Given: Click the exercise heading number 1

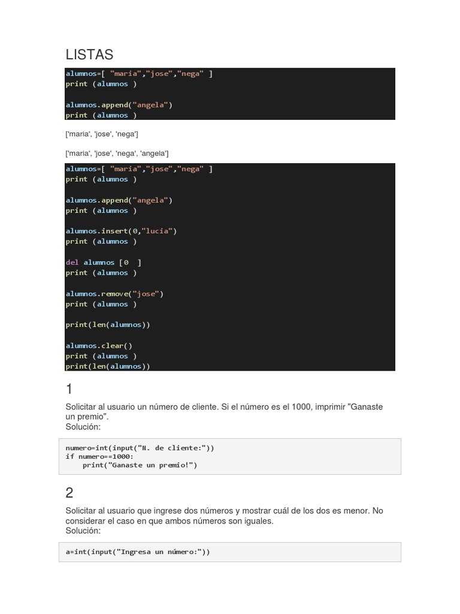Looking at the screenshot, I should (69, 389).
